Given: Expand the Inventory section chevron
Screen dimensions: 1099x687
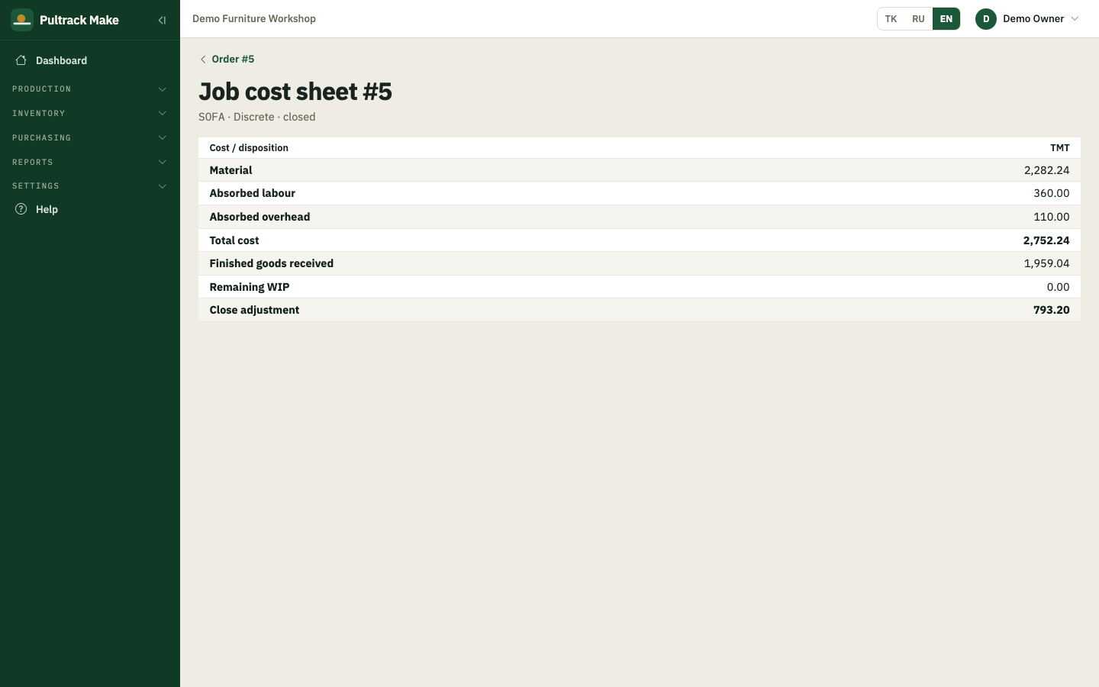Looking at the screenshot, I should point(163,114).
